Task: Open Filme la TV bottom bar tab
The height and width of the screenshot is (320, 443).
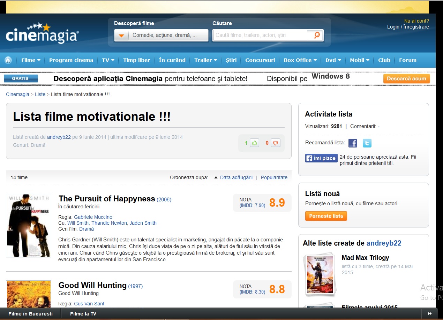Action: [83, 314]
